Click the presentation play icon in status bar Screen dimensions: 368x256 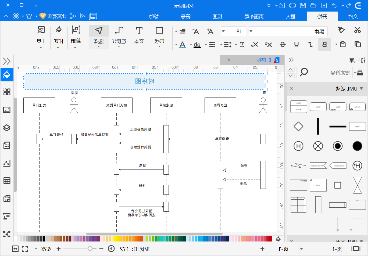111,249
